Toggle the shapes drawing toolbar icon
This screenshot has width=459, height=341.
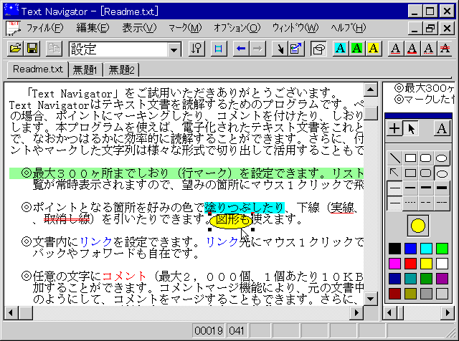(x=318, y=49)
